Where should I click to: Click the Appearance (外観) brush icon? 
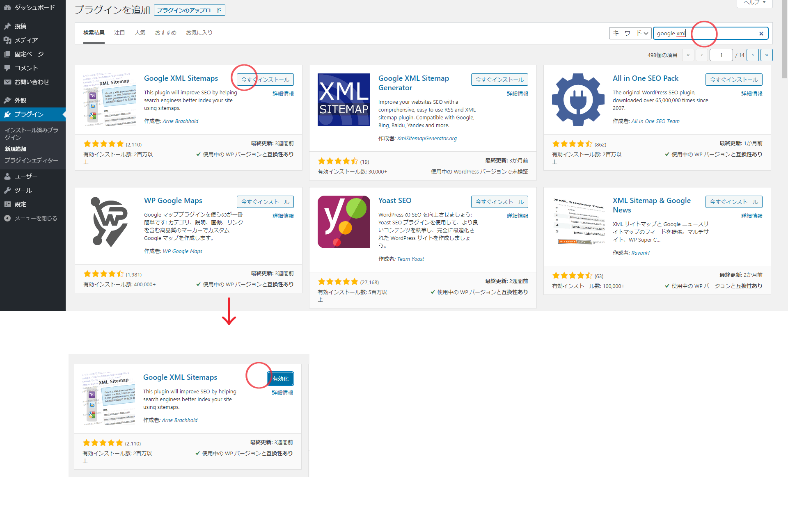pos(7,100)
